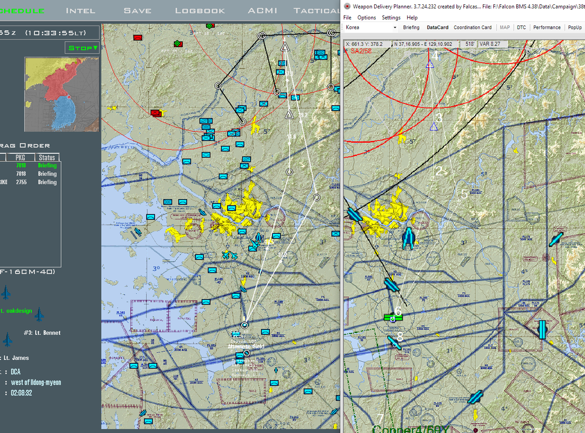Image resolution: width=585 pixels, height=433 pixels.
Task: Click the 02:08:32 time value
Action: [21, 393]
